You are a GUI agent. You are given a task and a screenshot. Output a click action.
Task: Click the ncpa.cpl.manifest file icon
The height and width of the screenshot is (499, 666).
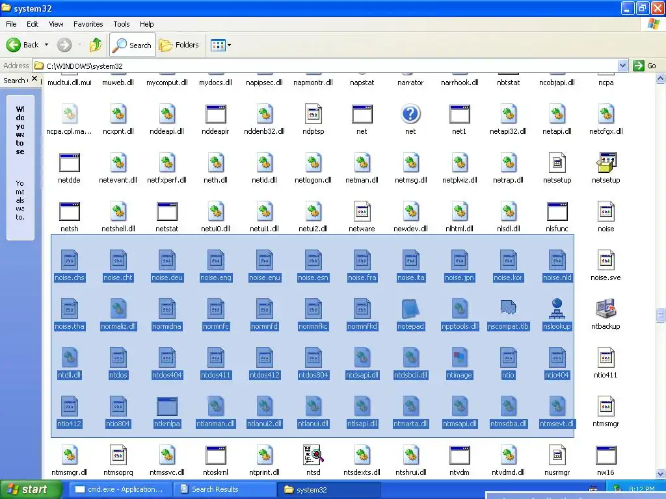pyautogui.click(x=69, y=114)
